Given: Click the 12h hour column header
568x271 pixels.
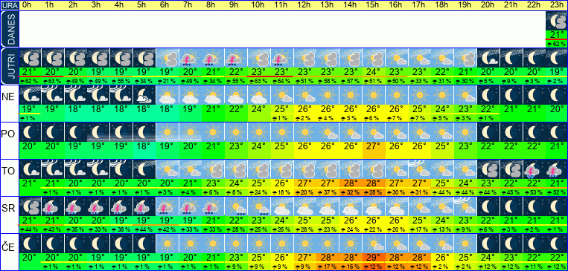Looking at the screenshot, I should (x=304, y=5).
